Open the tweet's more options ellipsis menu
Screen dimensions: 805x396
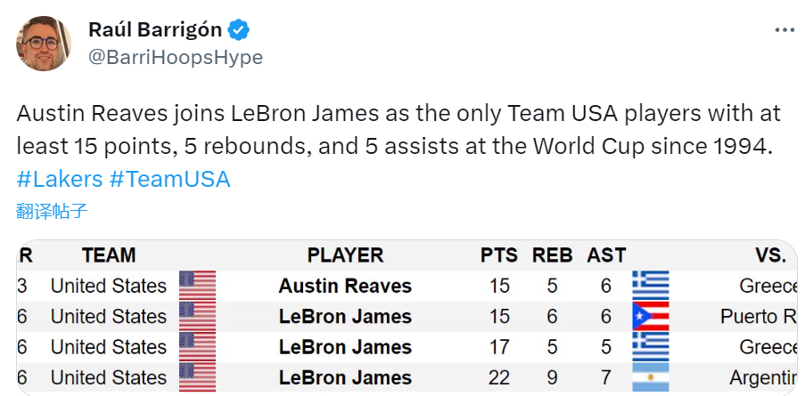(784, 30)
